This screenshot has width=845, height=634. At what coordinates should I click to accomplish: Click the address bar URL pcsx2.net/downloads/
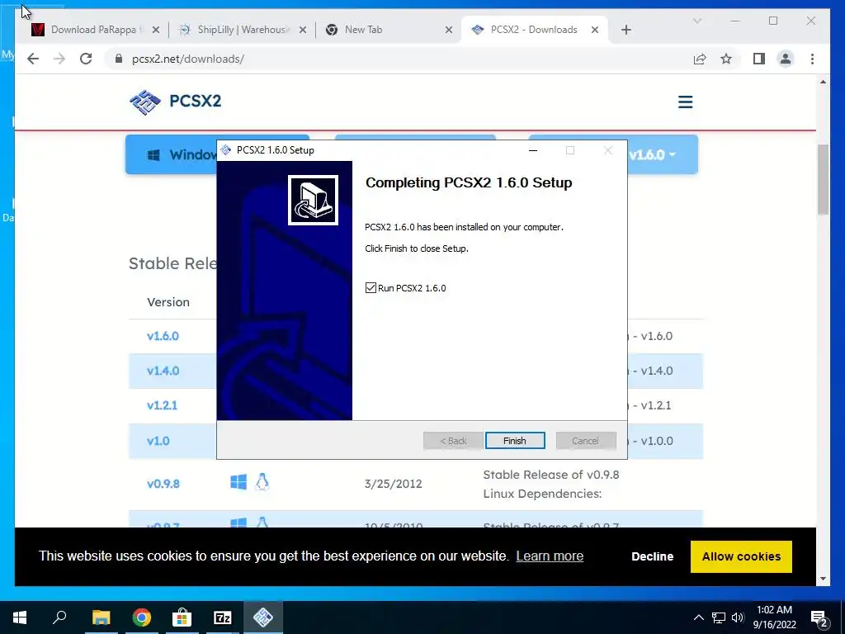(188, 59)
